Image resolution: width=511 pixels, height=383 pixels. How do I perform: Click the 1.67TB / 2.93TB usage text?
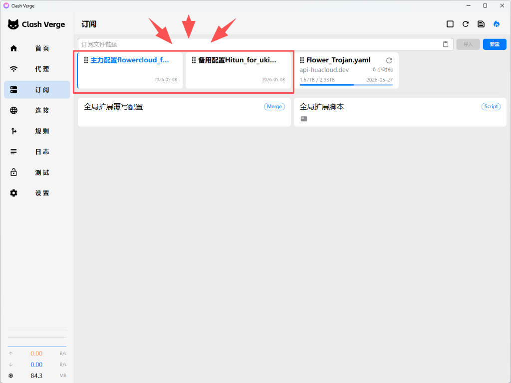point(317,80)
